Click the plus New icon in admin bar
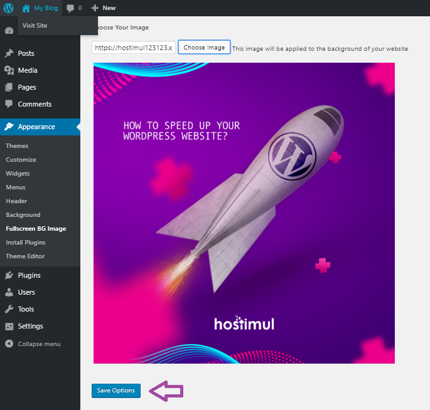Viewport: 430px width, 410px height. pyautogui.click(x=95, y=8)
